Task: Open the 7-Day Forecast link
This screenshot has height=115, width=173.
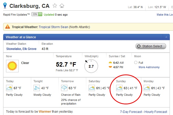Action: coord(131,112)
